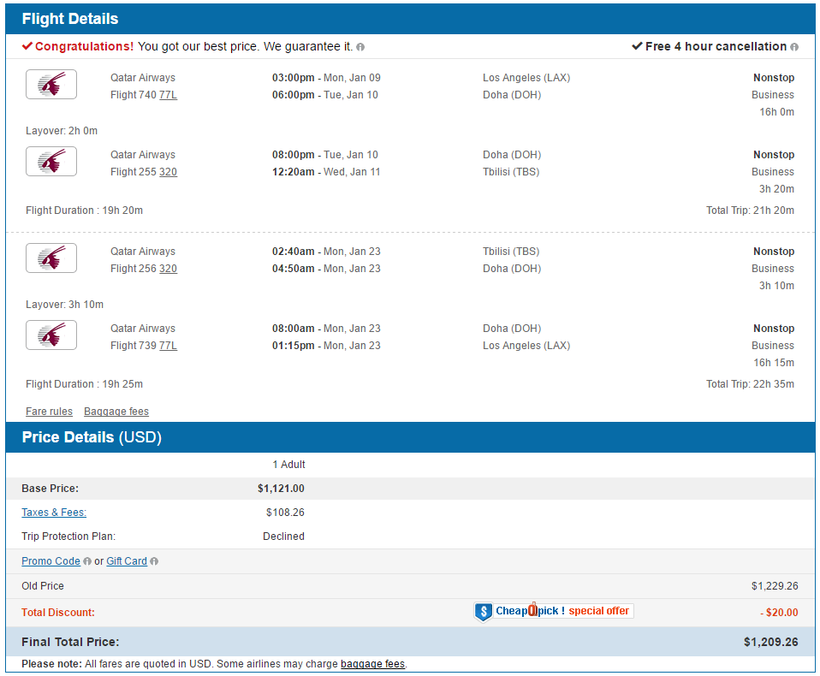
Task: Select the $1,121.00 base price value
Action: click(281, 489)
